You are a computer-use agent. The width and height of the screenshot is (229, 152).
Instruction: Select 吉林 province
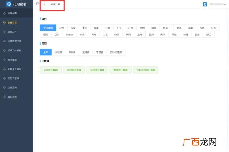(202, 28)
